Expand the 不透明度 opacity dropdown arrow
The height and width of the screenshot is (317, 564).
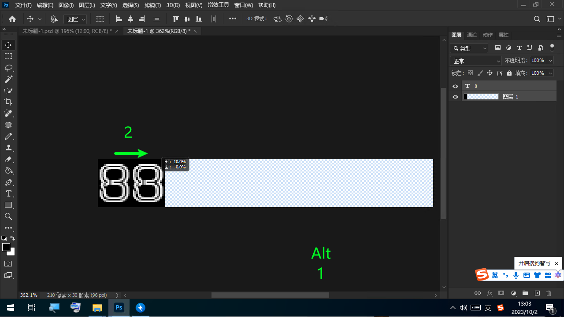[x=551, y=61]
